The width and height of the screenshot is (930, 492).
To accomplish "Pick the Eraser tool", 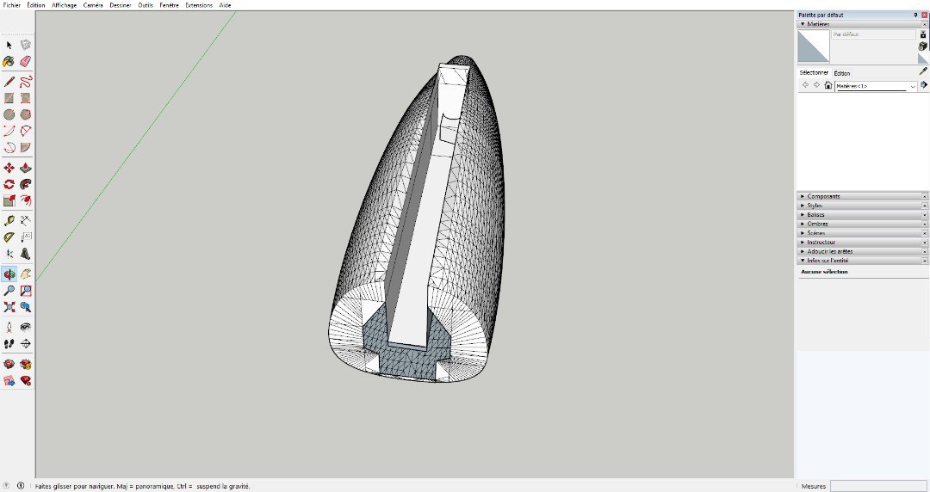I will [26, 61].
